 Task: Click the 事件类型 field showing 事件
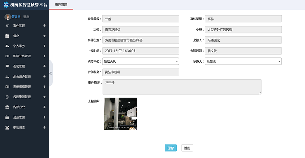pyautogui.click(x=243, y=19)
